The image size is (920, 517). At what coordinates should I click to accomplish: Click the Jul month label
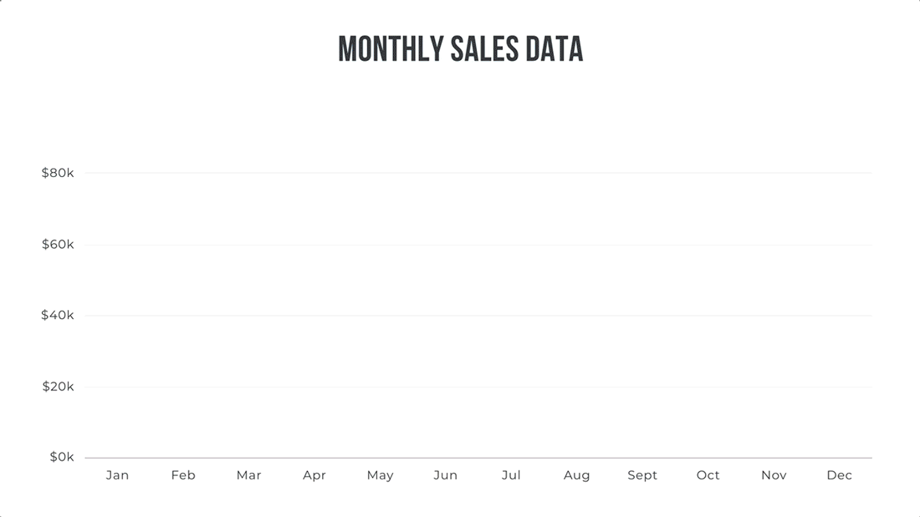(511, 475)
